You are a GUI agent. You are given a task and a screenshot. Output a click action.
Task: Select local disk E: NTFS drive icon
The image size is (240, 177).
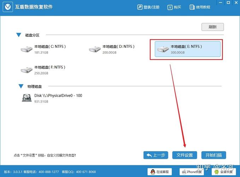(x=163, y=50)
